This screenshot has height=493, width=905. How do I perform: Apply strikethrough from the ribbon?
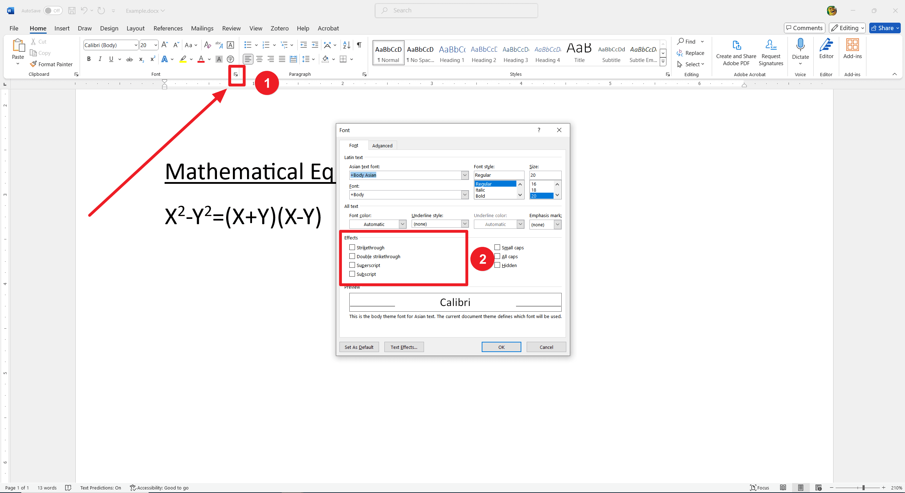pos(130,59)
